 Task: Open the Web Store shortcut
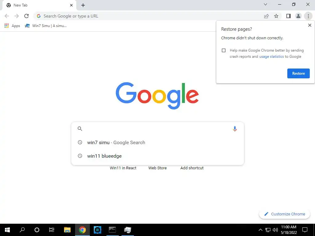point(157,168)
